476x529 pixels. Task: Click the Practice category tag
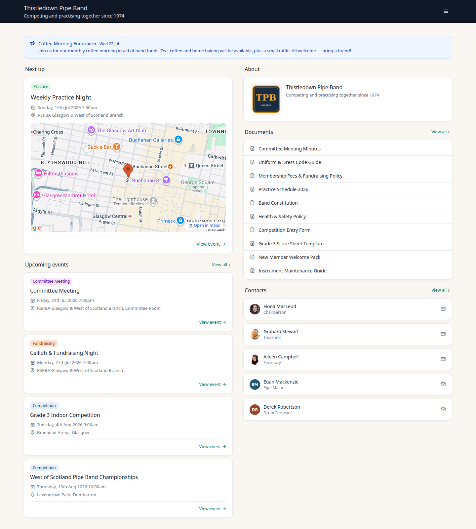pyautogui.click(x=41, y=87)
